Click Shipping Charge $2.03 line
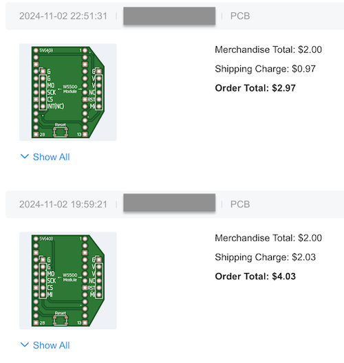Screen dimensions: 344x363 [266, 257]
